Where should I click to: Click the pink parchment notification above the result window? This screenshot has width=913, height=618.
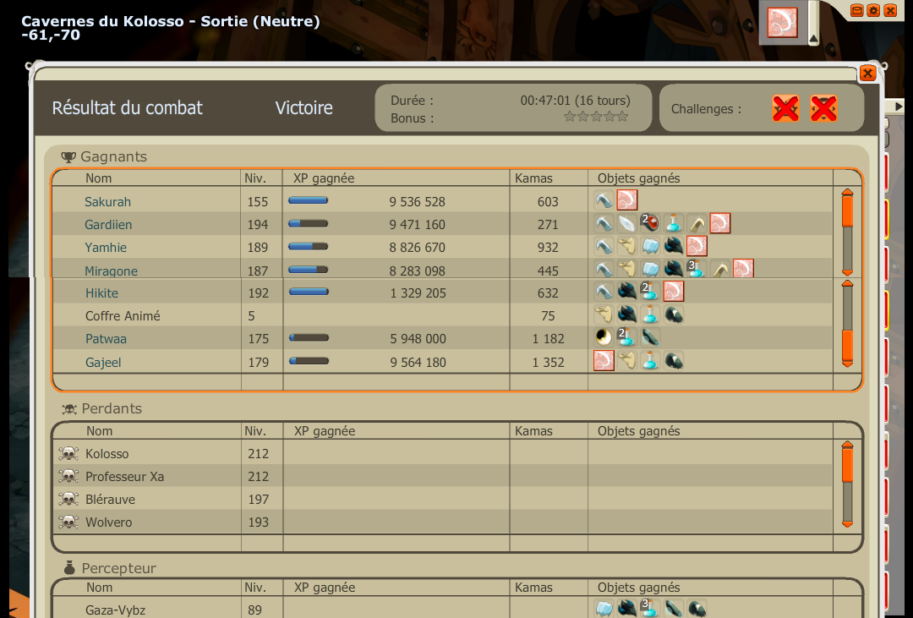(x=782, y=23)
